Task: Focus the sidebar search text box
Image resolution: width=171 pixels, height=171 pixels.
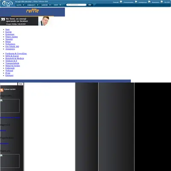Action: [x=9, y=84]
